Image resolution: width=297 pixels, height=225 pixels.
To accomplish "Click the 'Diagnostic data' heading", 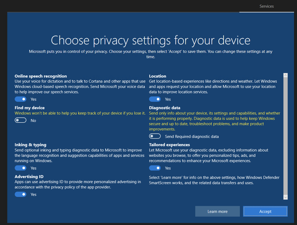I will point(165,108).
